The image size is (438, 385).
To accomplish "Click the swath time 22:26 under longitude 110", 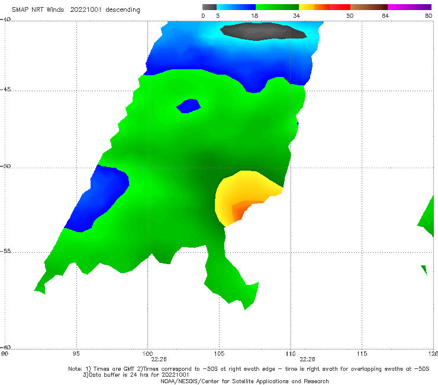I will pos(307,360).
